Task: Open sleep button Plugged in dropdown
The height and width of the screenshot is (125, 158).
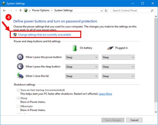Action: [x=118, y=67]
